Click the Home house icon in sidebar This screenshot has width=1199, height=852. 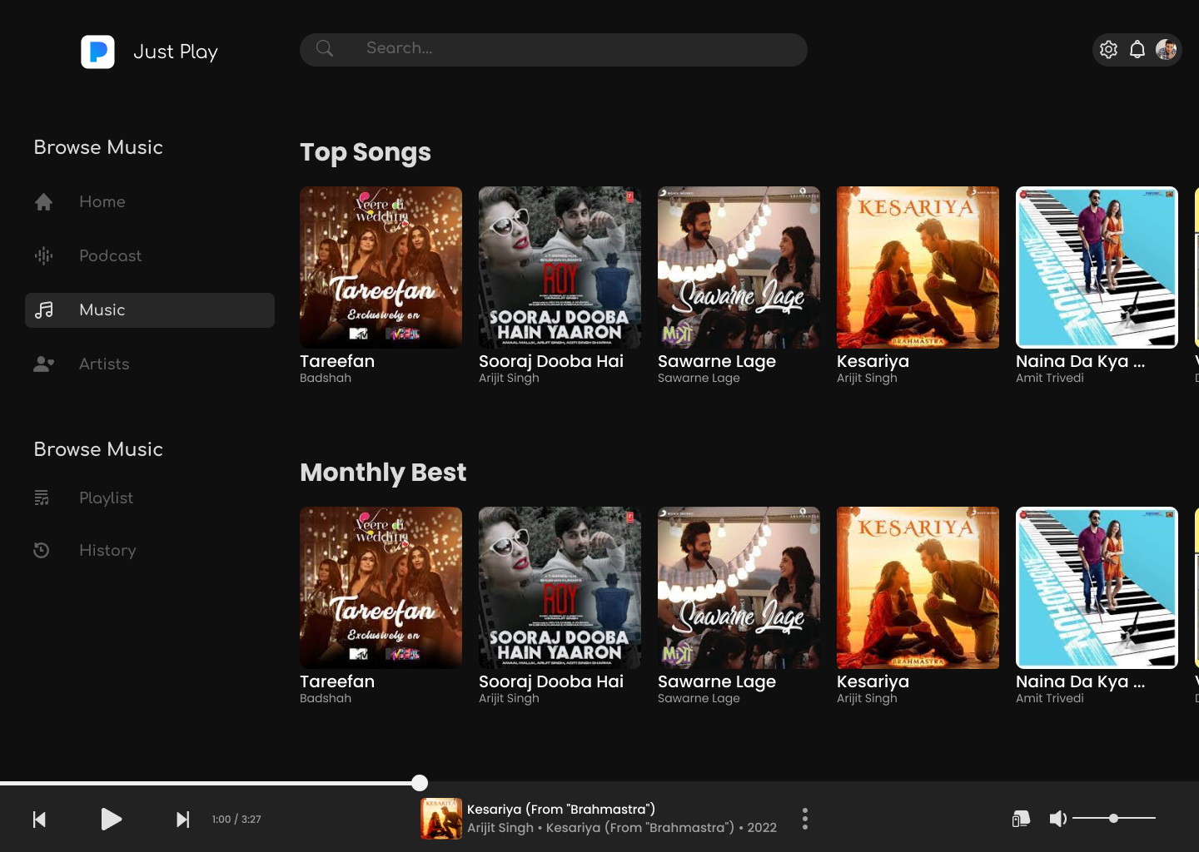44,202
